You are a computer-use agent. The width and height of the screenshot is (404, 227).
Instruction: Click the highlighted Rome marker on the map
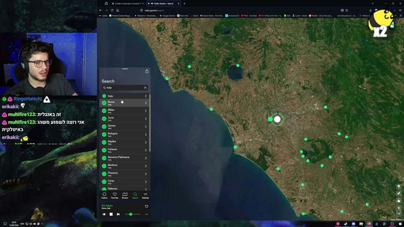point(277,119)
